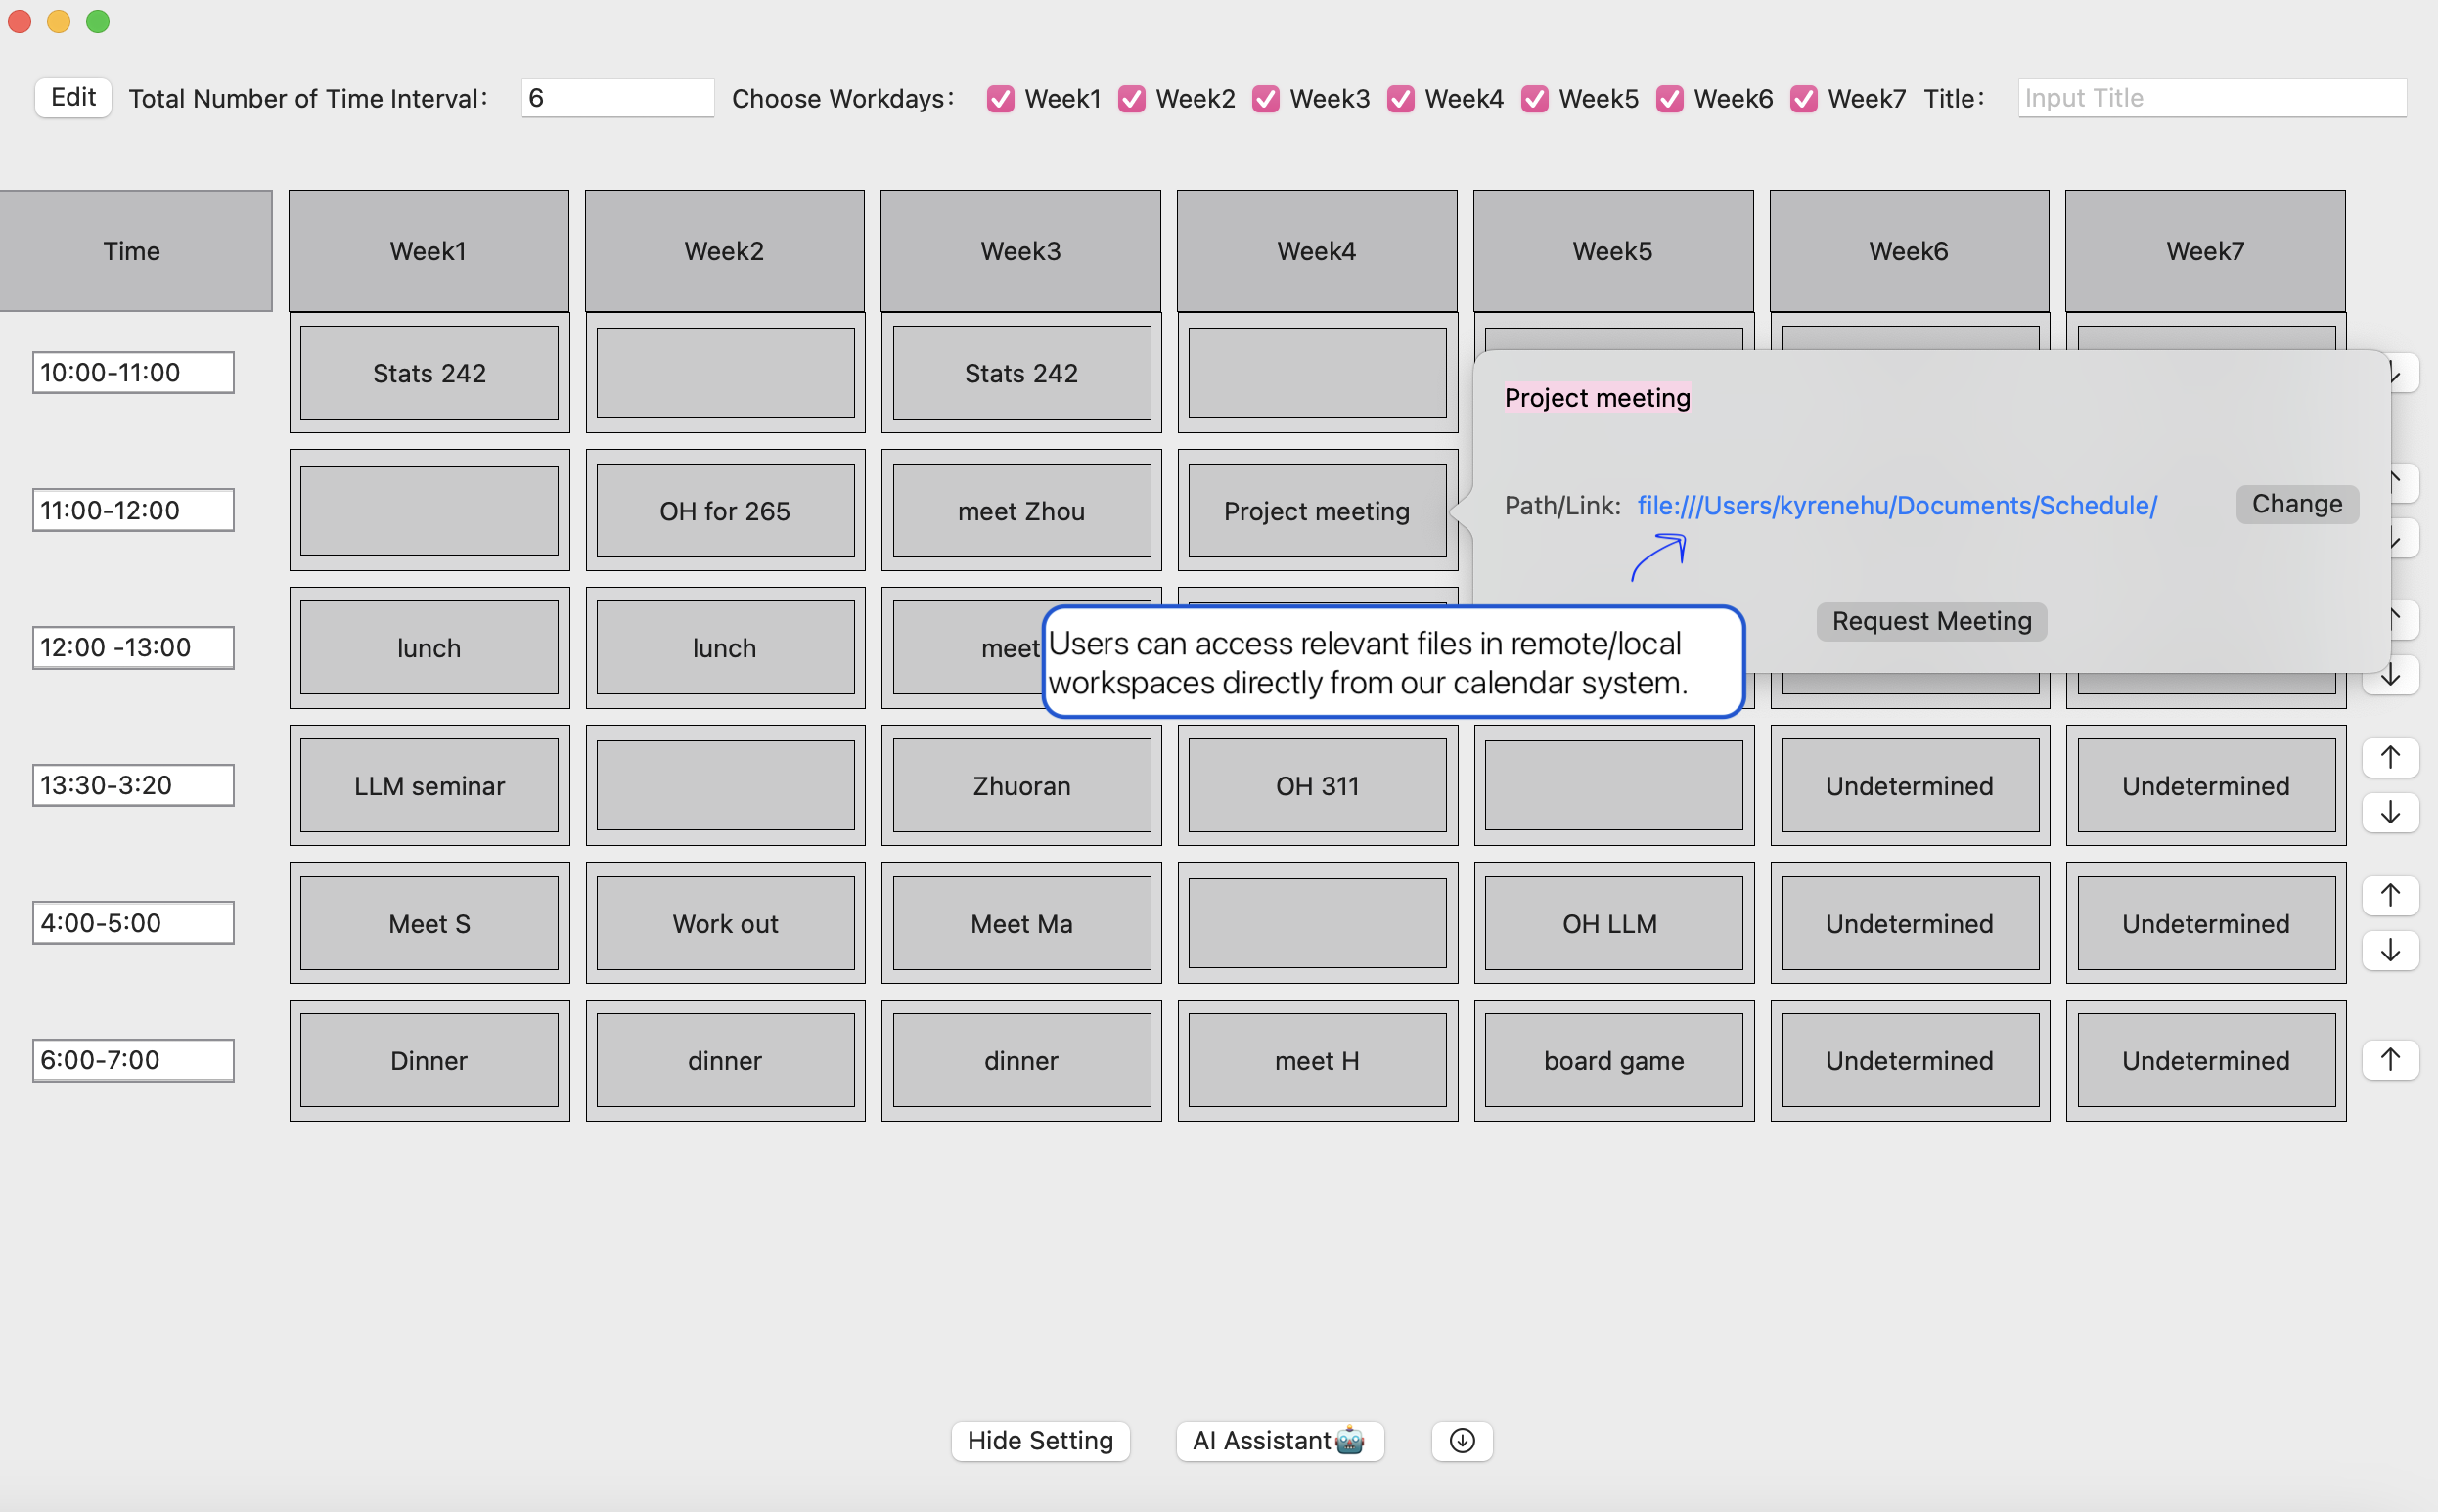Click the up arrow for the 6:00-7:00 row
The width and height of the screenshot is (2438, 1512).
(2389, 1059)
